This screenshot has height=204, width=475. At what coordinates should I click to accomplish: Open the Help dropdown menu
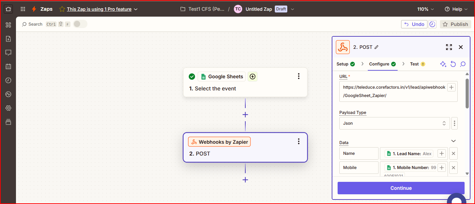pyautogui.click(x=456, y=9)
